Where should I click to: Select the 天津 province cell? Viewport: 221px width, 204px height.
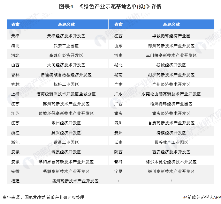15,36
